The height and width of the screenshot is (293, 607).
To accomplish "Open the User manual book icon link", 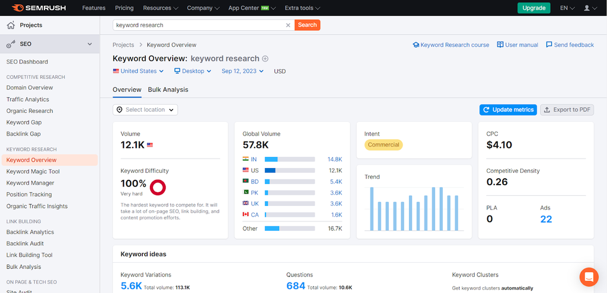I will point(500,45).
